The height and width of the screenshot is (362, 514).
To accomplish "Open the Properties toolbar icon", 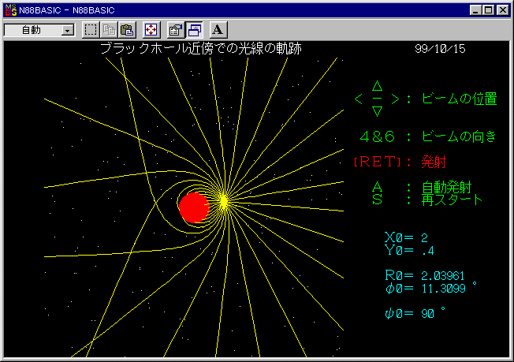I will (x=176, y=30).
